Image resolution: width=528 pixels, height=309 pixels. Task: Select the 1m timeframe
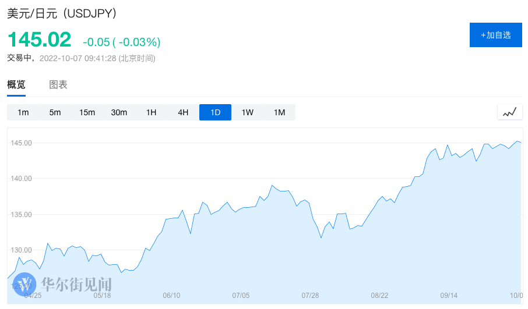point(23,112)
